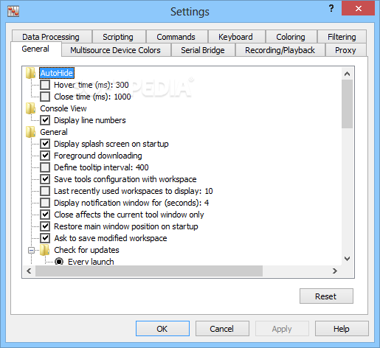
Task: Enable Display notification window for (seconds)
Action: pos(45,203)
